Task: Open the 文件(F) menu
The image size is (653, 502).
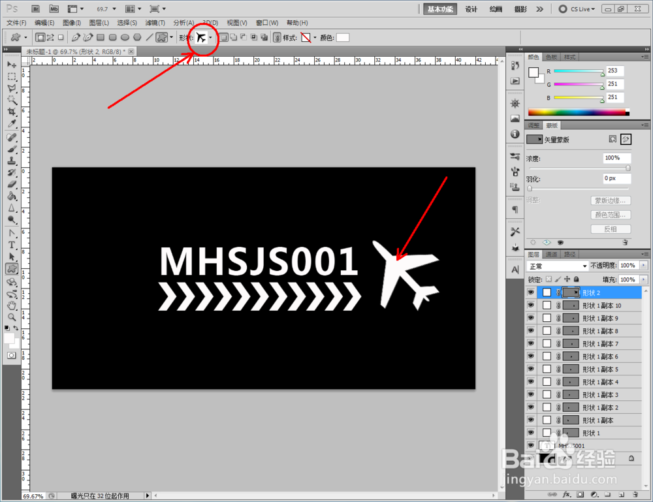Action: pos(16,23)
